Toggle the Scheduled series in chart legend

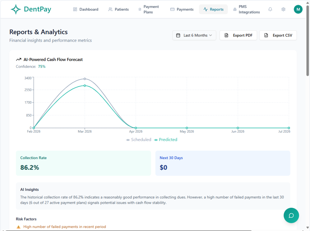pyautogui.click(x=139, y=140)
